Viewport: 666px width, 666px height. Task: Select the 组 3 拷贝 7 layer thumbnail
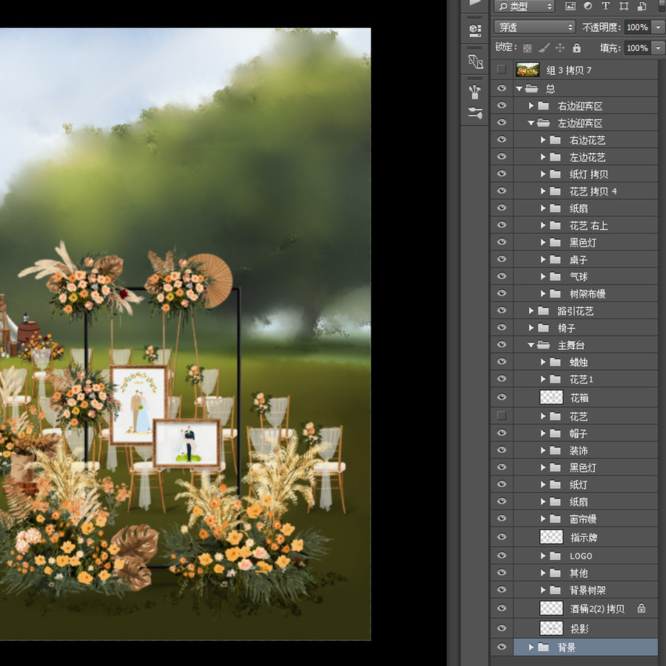click(x=528, y=70)
